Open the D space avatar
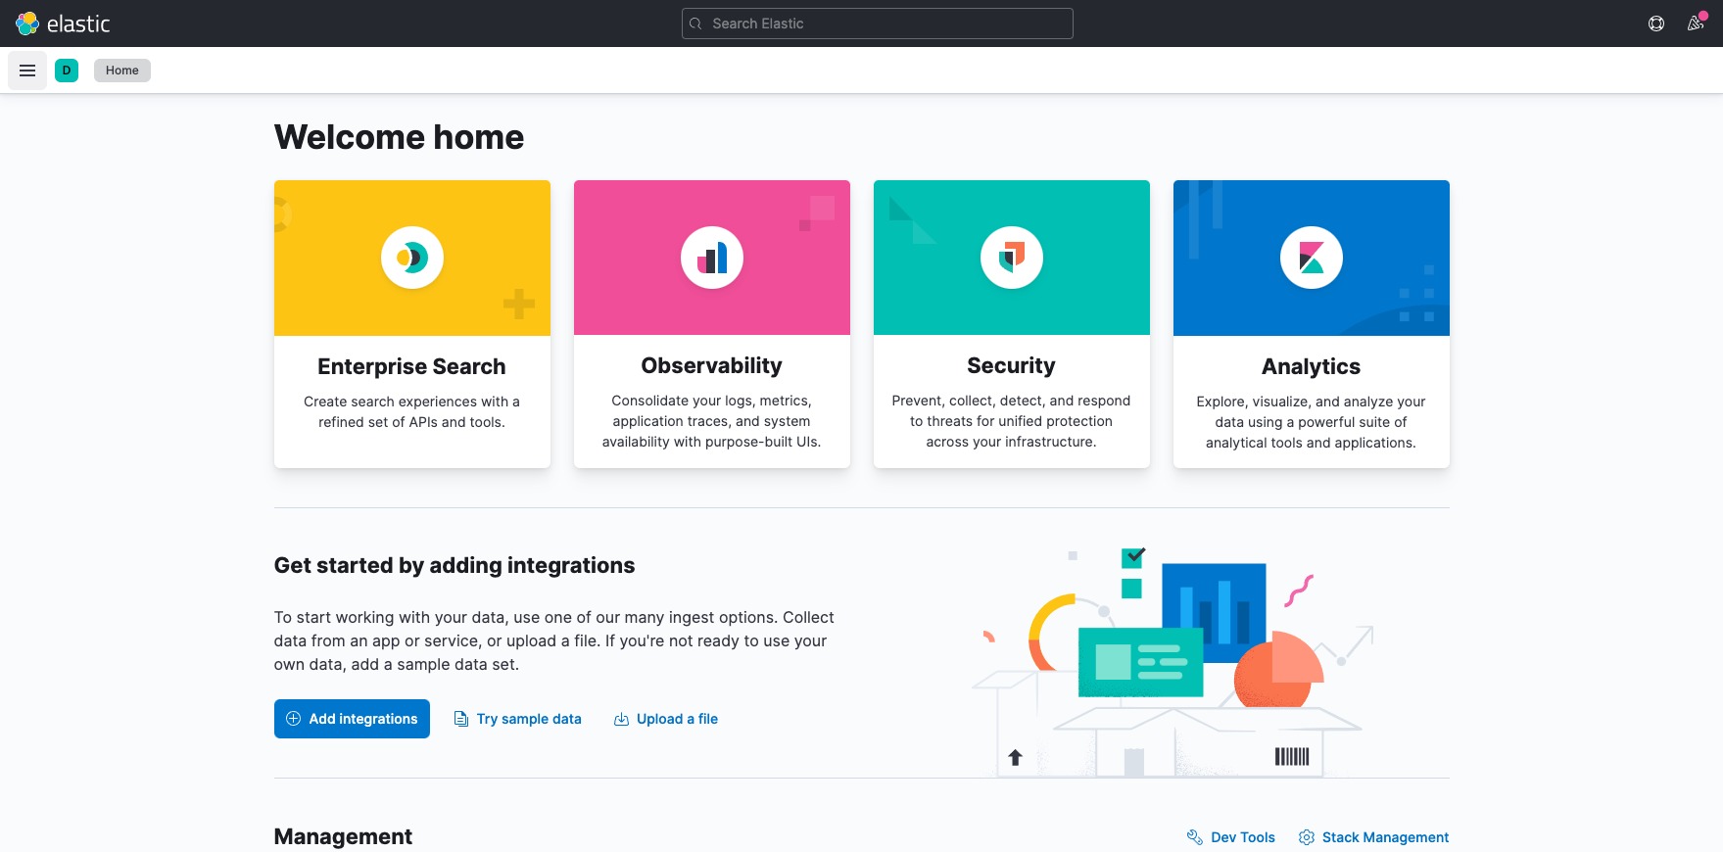Viewport: 1723px width, 852px height. click(x=67, y=71)
